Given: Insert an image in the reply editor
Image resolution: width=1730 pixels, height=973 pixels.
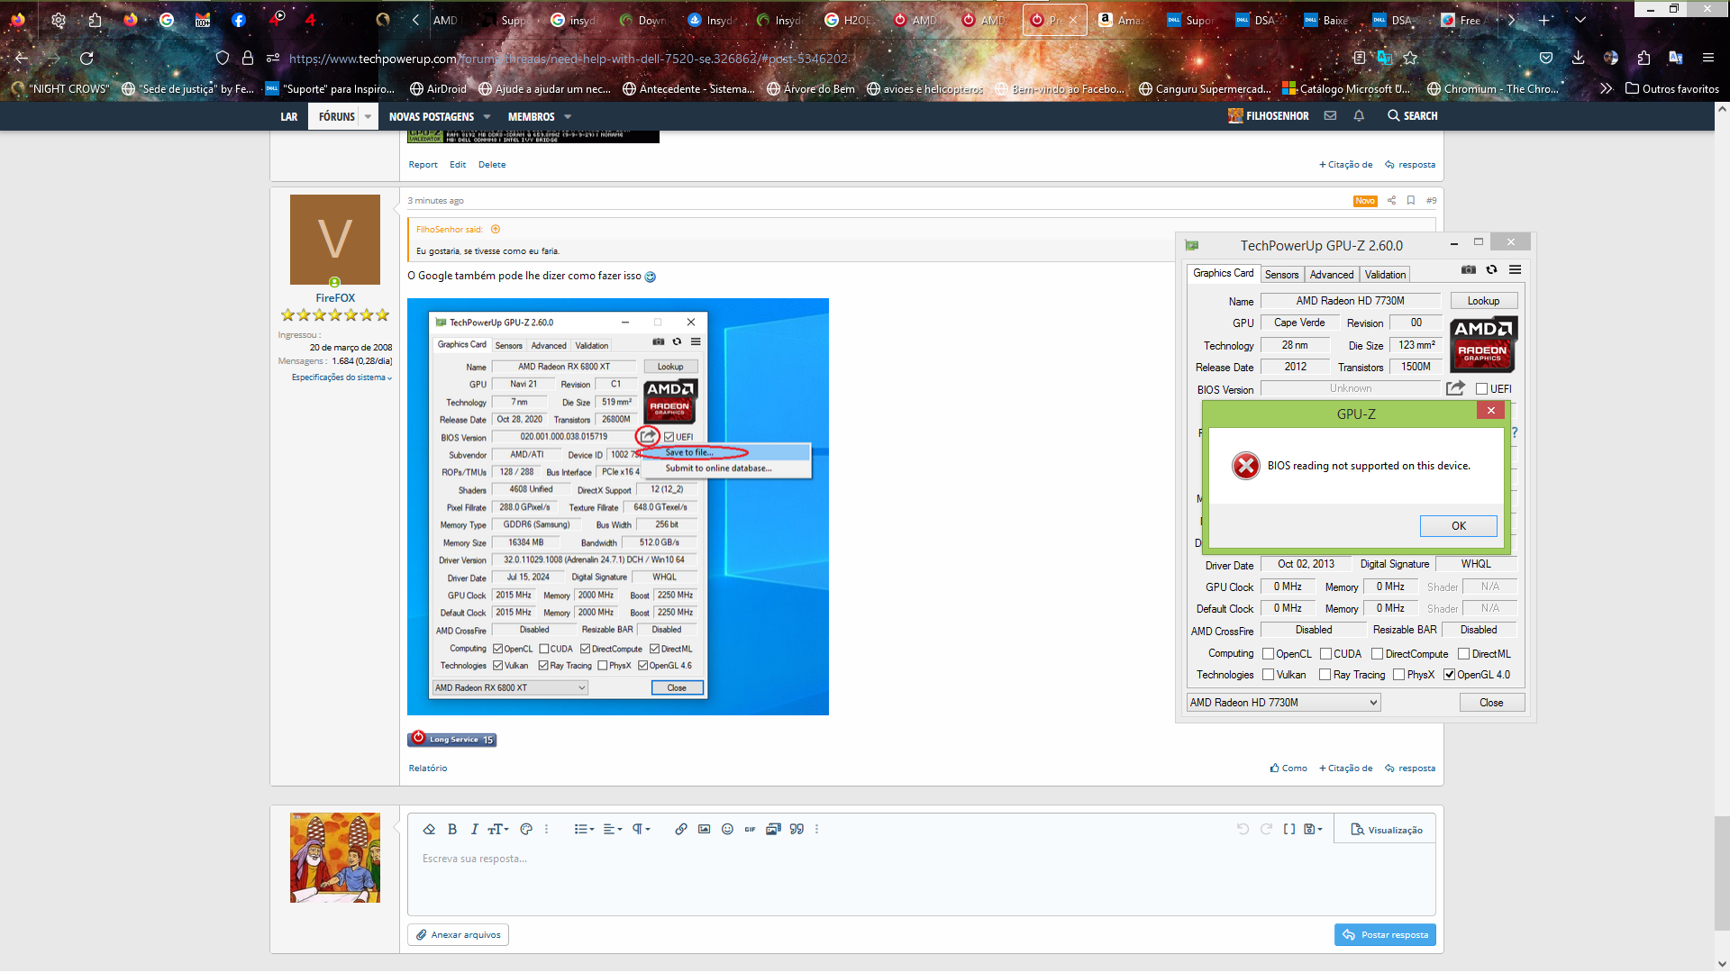Looking at the screenshot, I should [705, 829].
